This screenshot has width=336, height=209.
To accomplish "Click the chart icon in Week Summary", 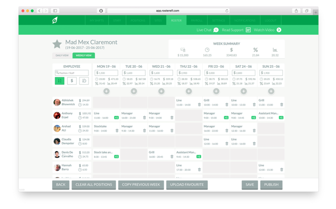I will click(275, 50).
